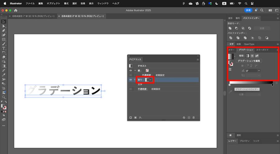Collapse the 線 stroke row chevron

135,70
